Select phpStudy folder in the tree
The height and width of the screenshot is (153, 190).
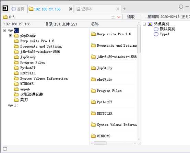28,36
